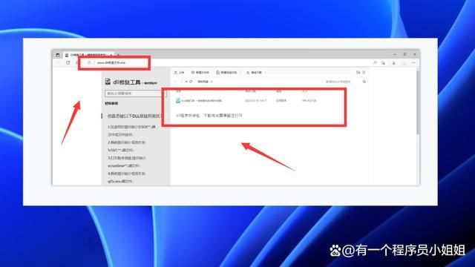The height and width of the screenshot is (267, 475).
Task: Focus the browser address bar URL
Action: coord(111,62)
